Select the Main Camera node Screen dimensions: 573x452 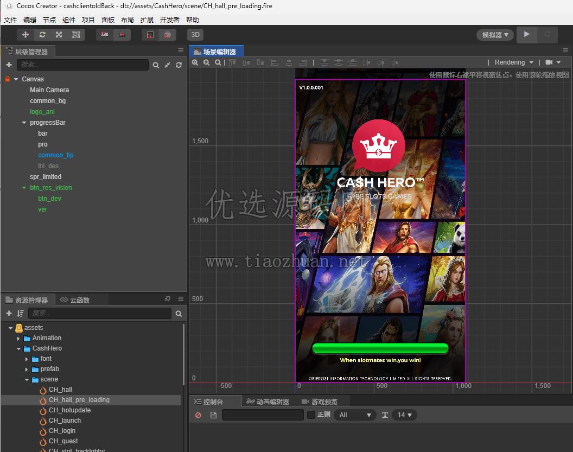pyautogui.click(x=49, y=90)
